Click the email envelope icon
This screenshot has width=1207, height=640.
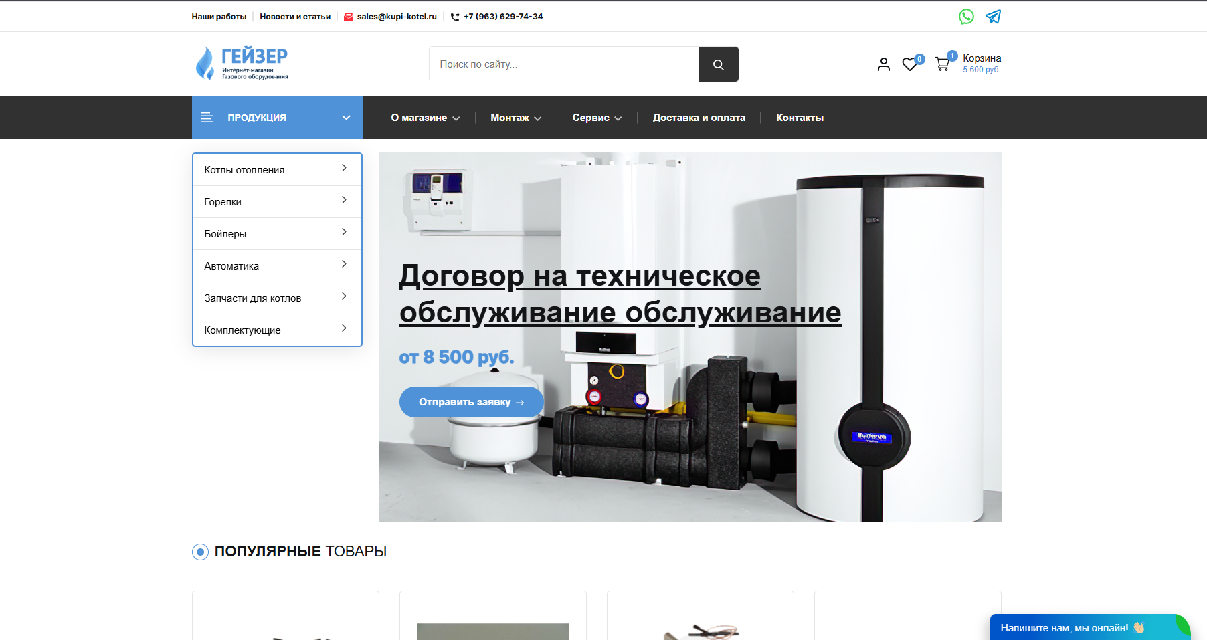click(x=347, y=16)
